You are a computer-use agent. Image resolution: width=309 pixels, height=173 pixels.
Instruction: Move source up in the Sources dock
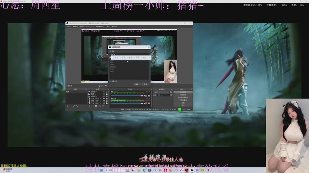coord(100,106)
